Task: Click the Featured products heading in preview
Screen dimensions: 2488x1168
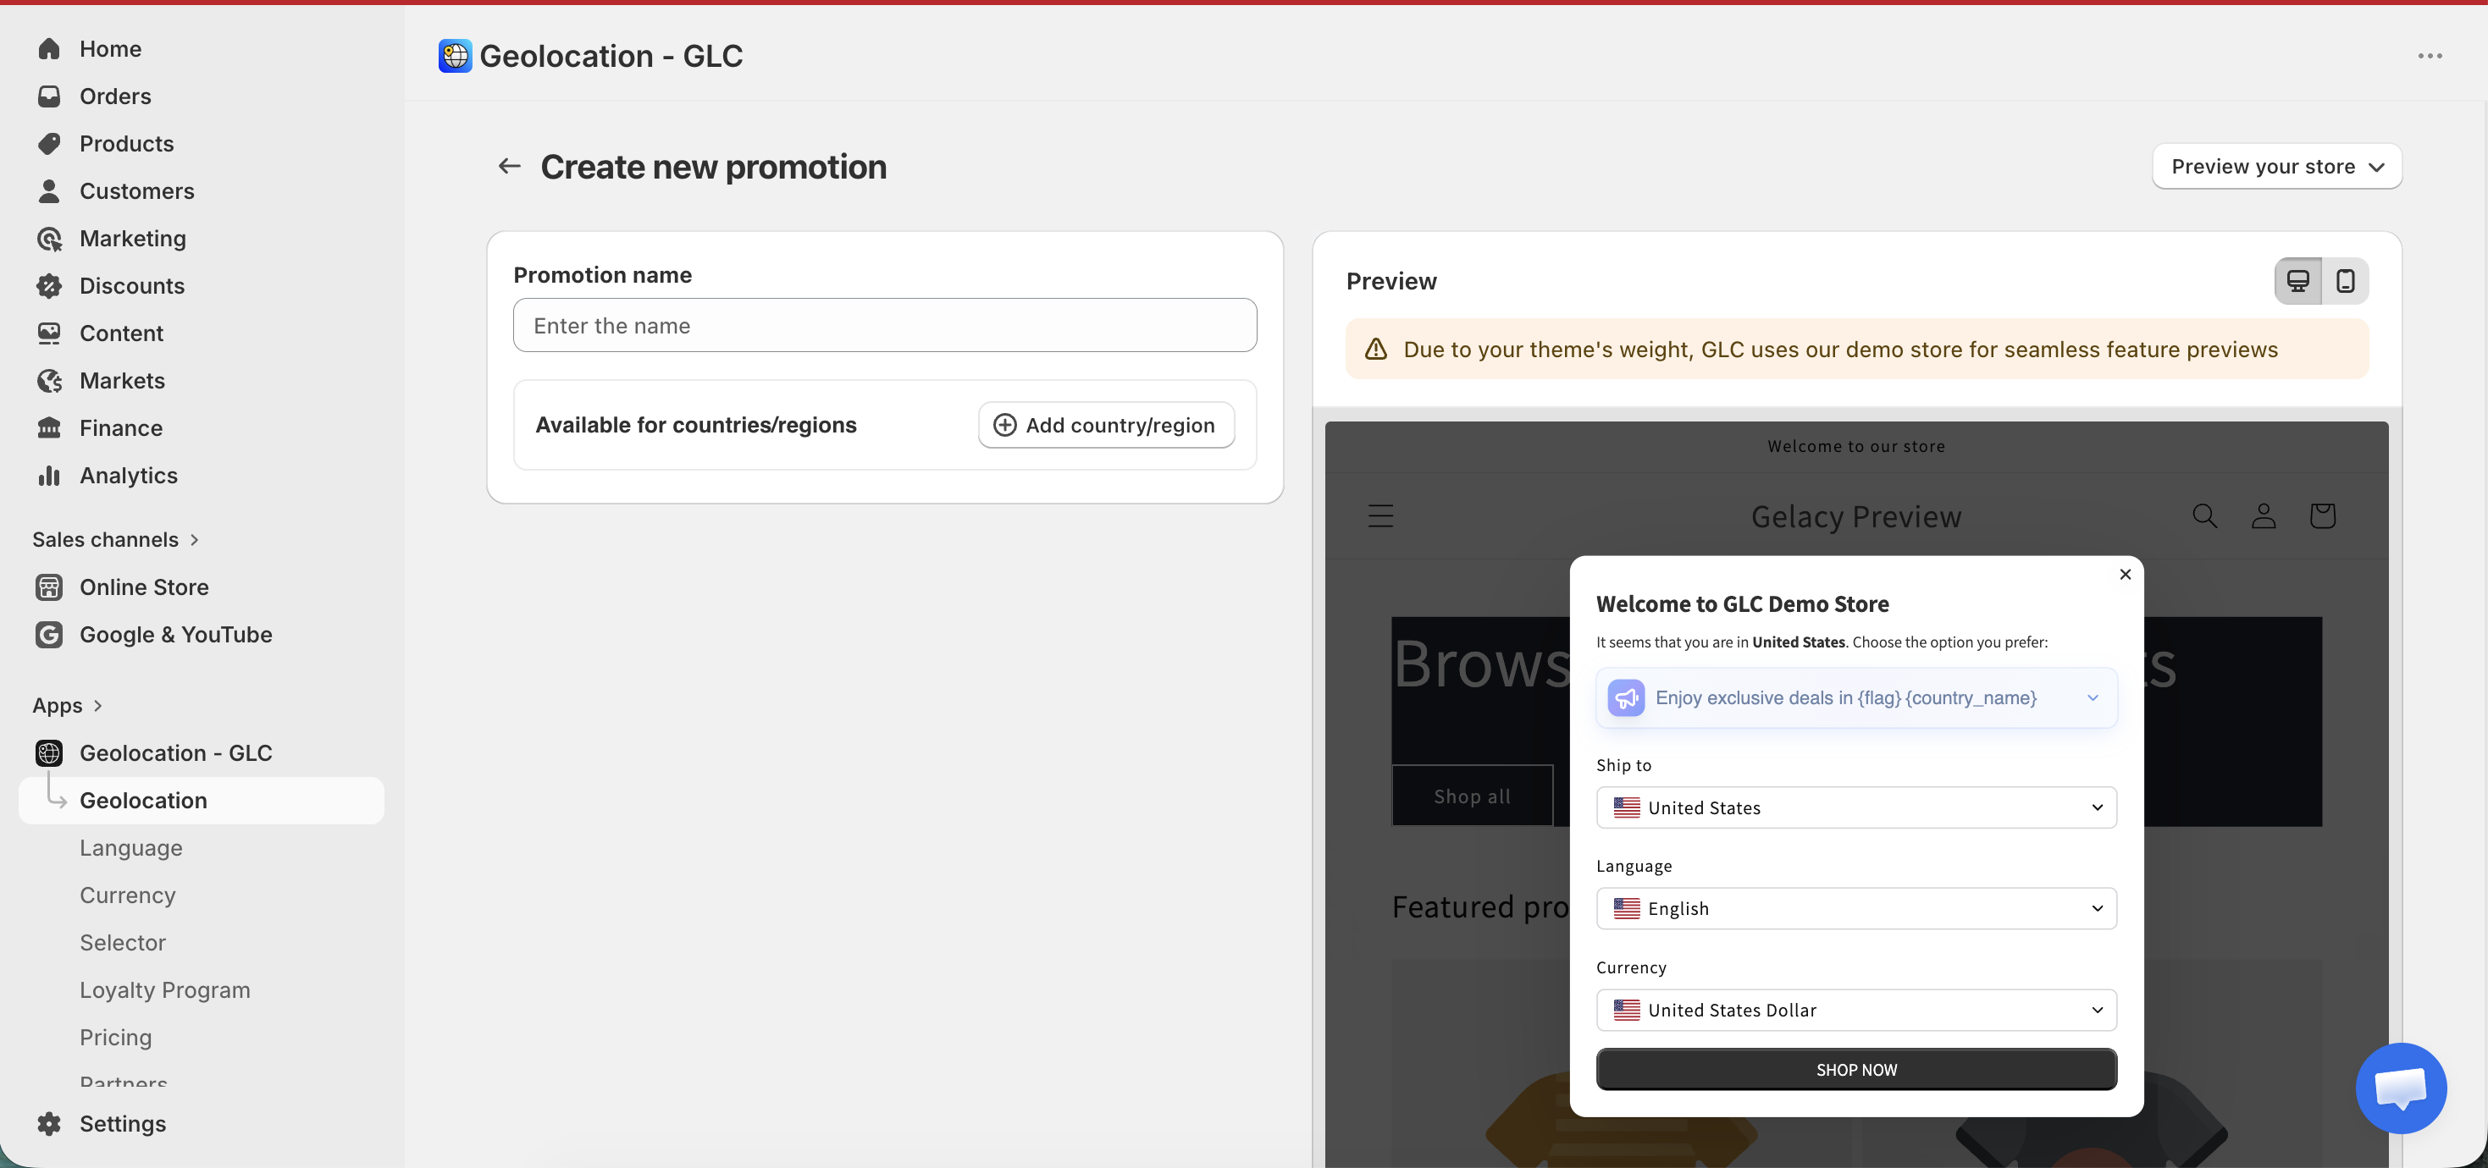Action: [x=1480, y=907]
